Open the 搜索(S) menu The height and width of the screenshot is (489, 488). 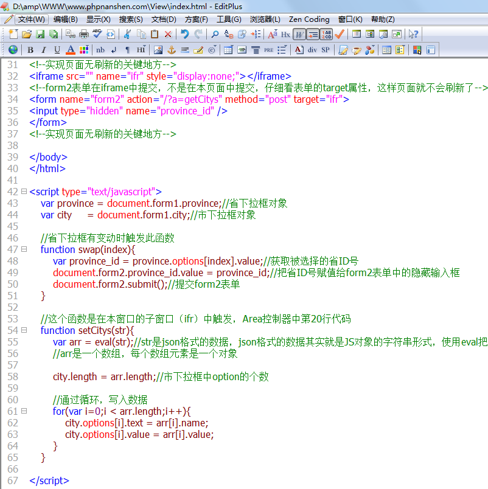coord(131,19)
